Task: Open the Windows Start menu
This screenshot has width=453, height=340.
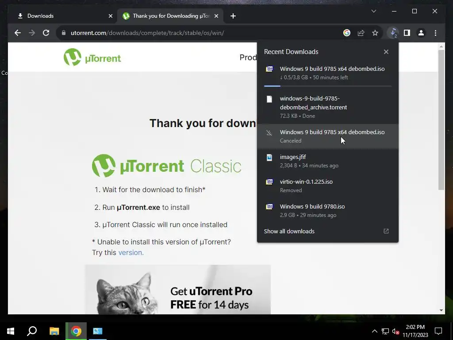Action: (x=11, y=331)
